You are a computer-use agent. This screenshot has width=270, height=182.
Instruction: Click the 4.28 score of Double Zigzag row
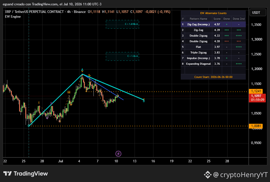click(x=217, y=41)
